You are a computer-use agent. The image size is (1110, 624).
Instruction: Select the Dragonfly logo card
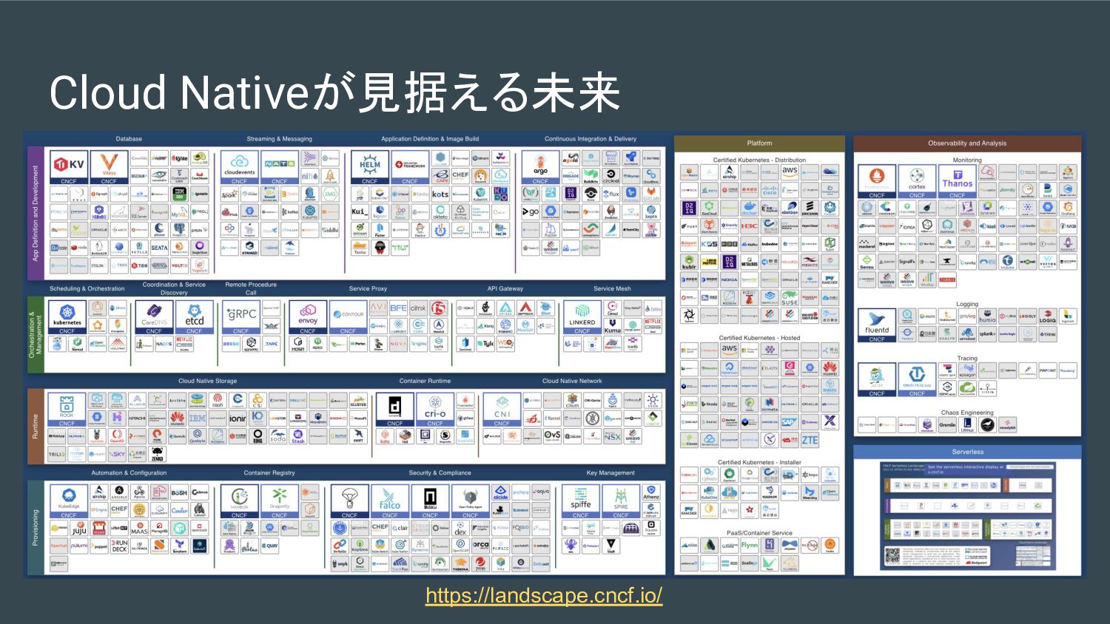280,501
